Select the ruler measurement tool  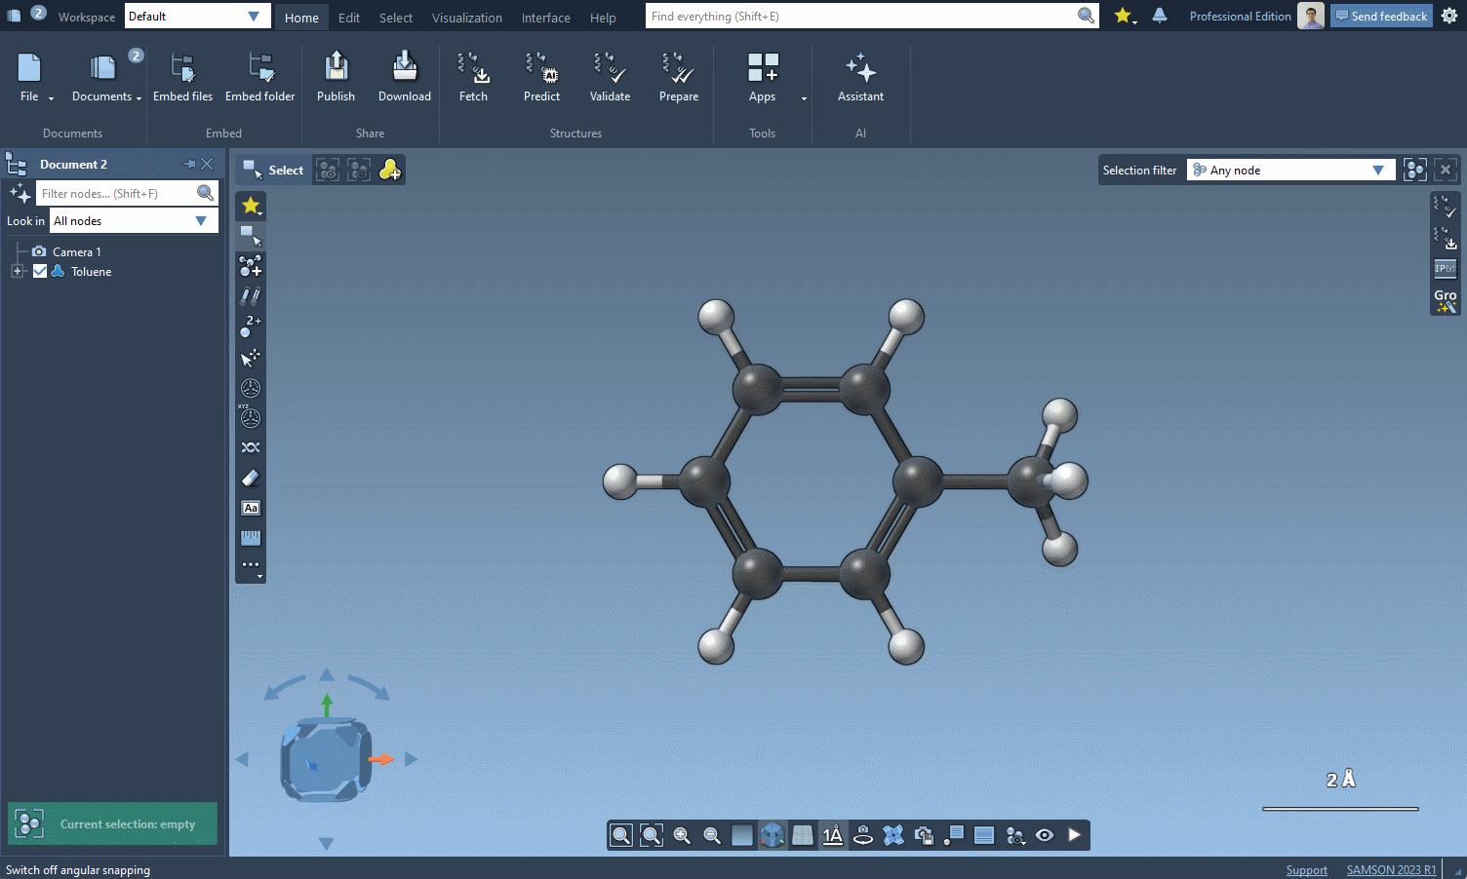click(251, 538)
